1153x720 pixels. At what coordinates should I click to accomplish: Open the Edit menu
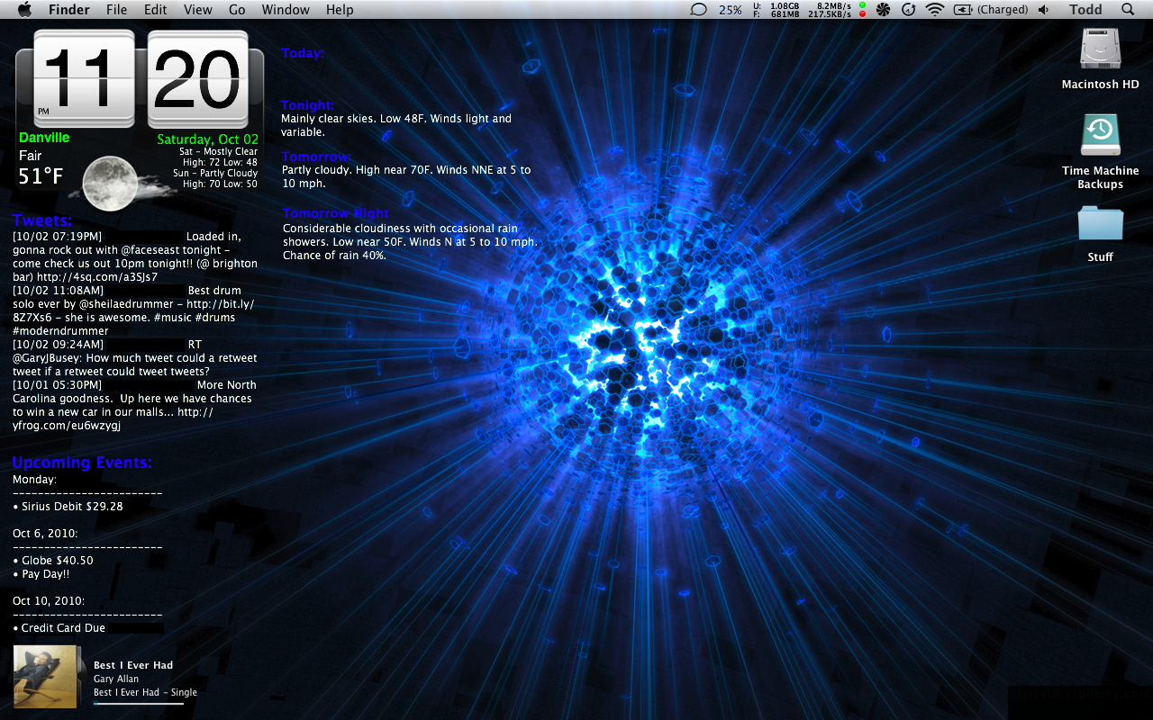tap(156, 10)
